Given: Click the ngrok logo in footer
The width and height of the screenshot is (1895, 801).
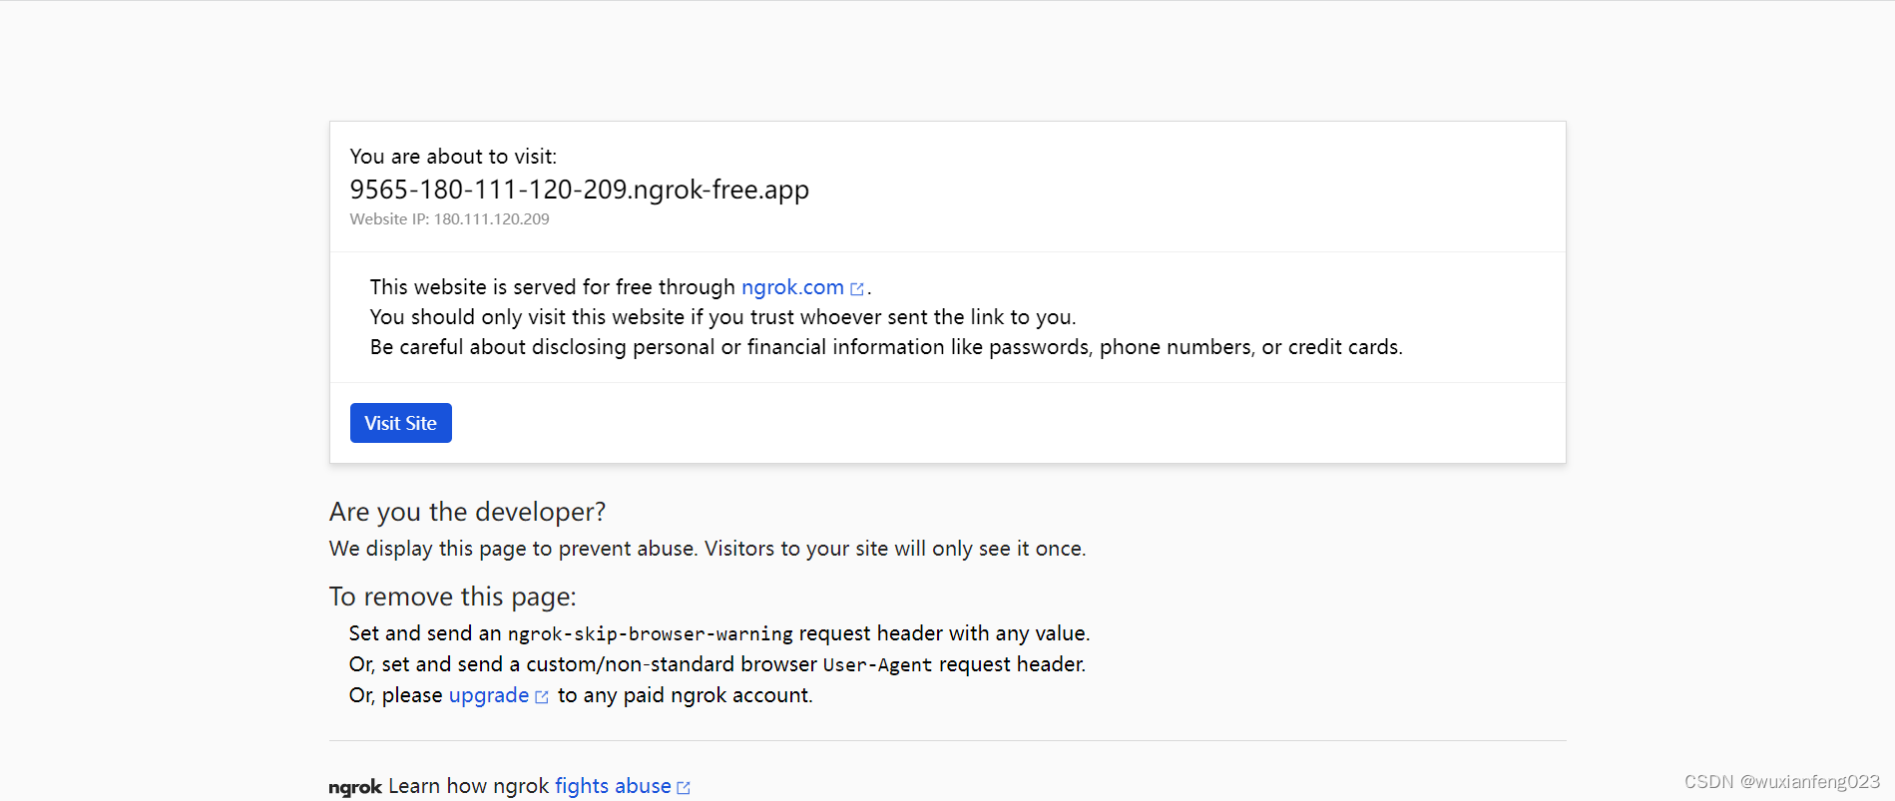Looking at the screenshot, I should coord(355,787).
